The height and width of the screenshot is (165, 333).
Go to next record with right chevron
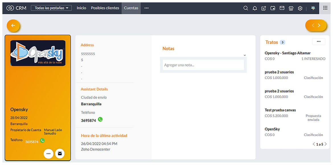pos(319,25)
